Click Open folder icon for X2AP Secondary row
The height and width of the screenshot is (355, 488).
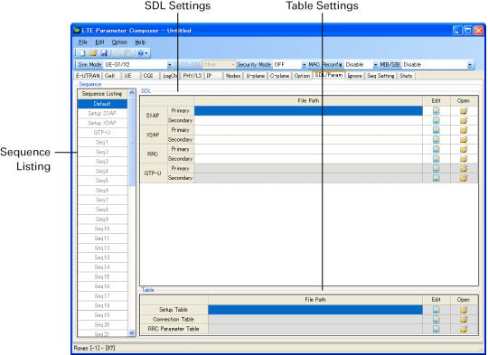coord(464,139)
